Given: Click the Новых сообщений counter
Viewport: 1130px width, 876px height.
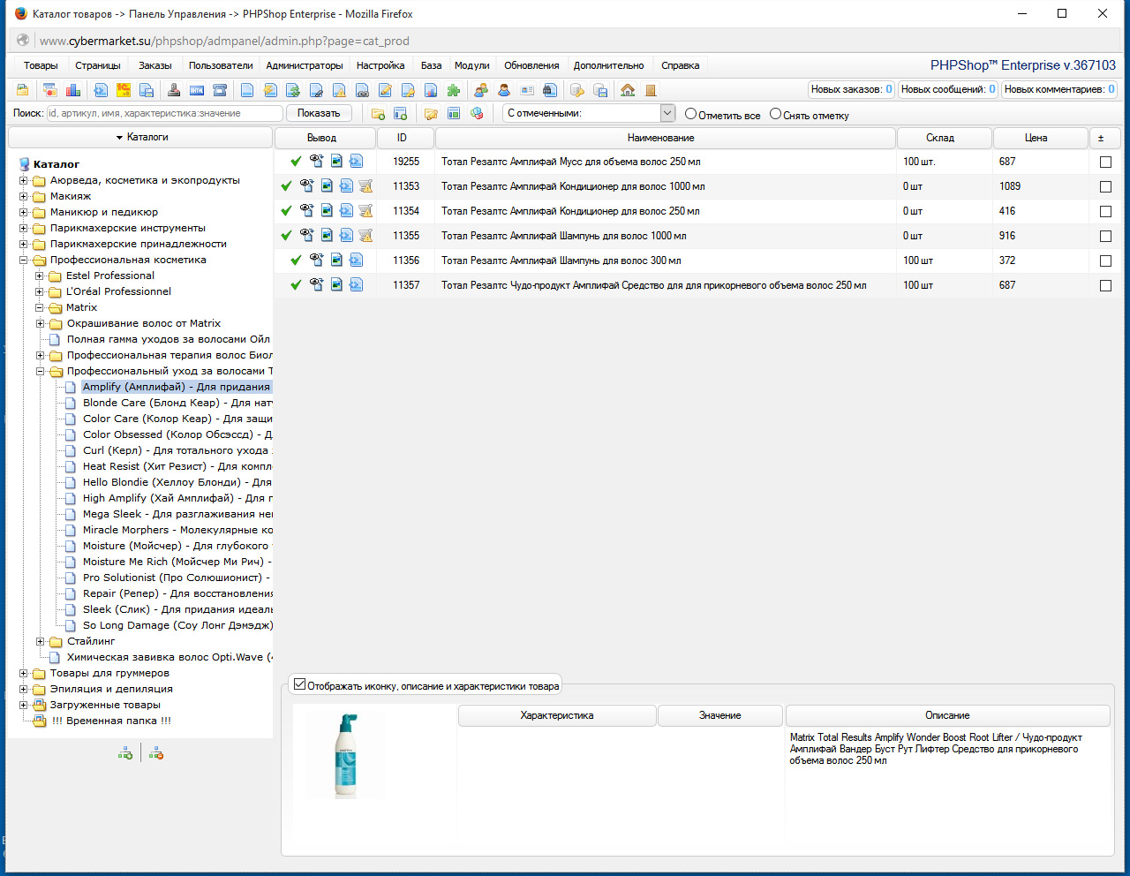Looking at the screenshot, I should [948, 89].
